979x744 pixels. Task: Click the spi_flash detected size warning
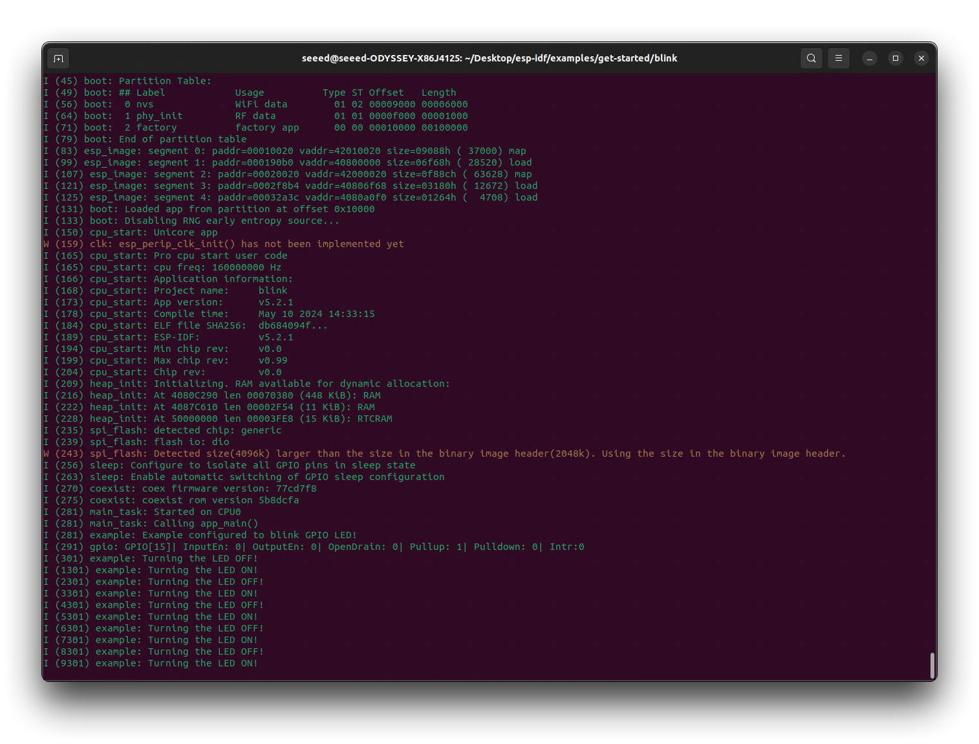(x=445, y=454)
